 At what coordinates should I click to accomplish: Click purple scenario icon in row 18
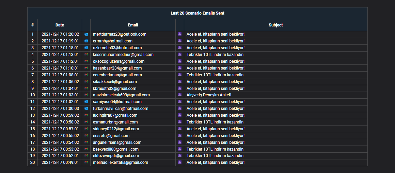pos(179,149)
